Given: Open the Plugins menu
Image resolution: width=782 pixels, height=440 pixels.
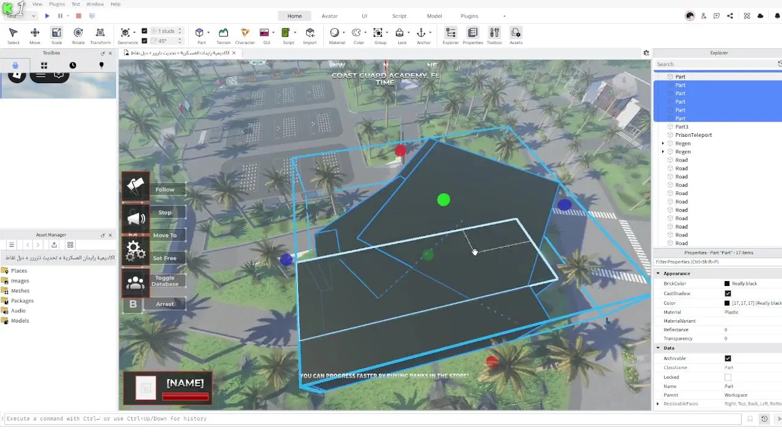Looking at the screenshot, I should [57, 4].
